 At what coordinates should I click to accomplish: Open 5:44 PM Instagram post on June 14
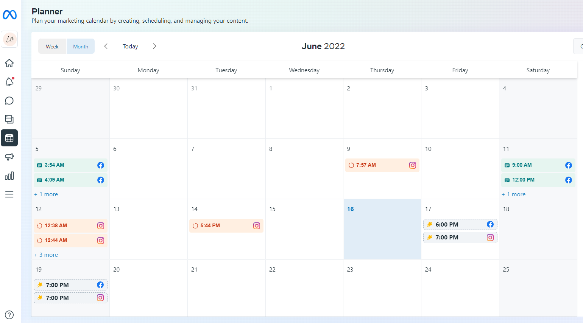(x=226, y=226)
